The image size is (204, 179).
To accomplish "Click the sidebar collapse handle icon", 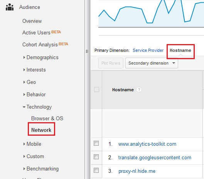I will [87, 51].
